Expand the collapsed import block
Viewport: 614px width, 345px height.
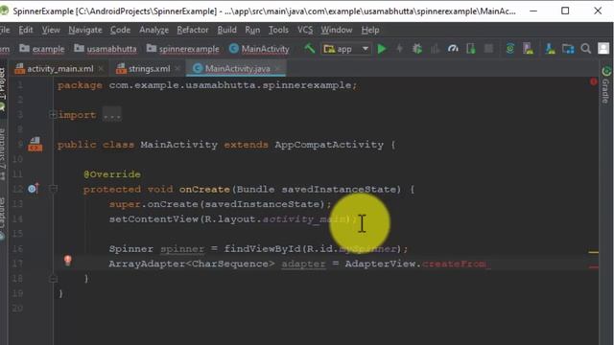(53, 115)
